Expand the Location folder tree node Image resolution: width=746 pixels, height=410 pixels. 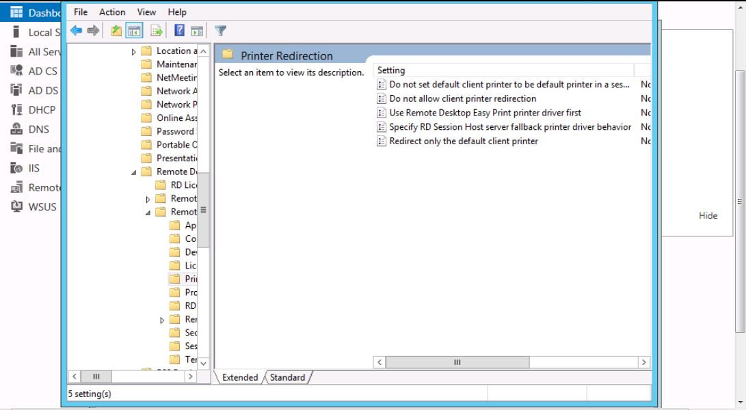pyautogui.click(x=134, y=51)
